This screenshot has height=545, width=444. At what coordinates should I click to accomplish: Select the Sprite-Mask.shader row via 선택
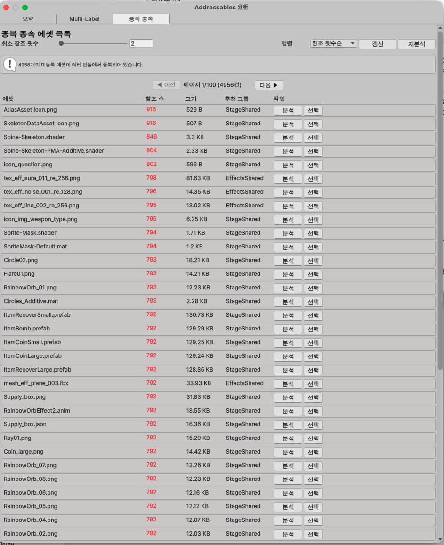point(313,233)
